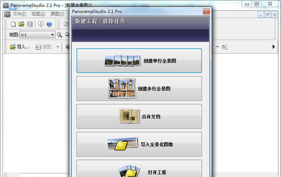
Task: Open the dropdown arrow beside the printer icon
Action: pos(217,47)
